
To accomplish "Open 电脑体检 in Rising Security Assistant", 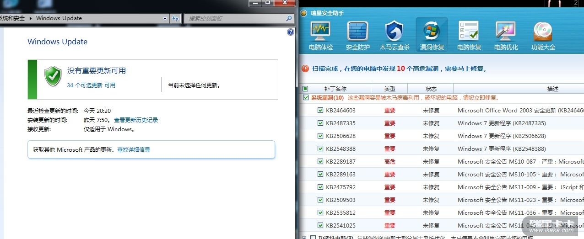I will point(320,35).
